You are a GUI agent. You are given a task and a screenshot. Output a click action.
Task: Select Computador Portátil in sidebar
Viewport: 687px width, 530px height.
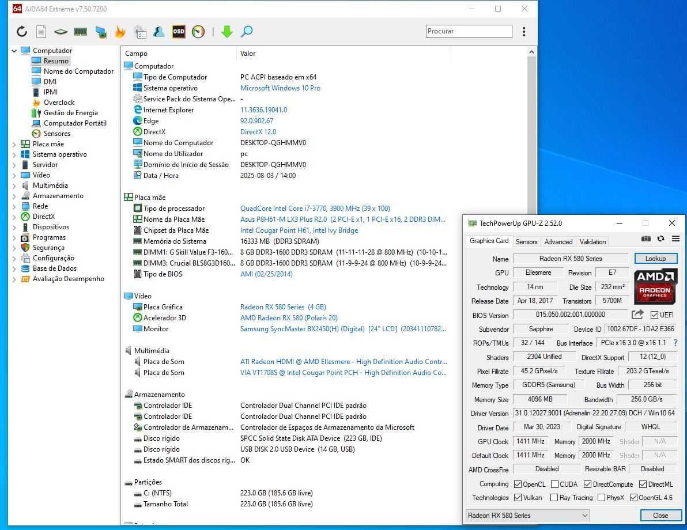(x=75, y=123)
